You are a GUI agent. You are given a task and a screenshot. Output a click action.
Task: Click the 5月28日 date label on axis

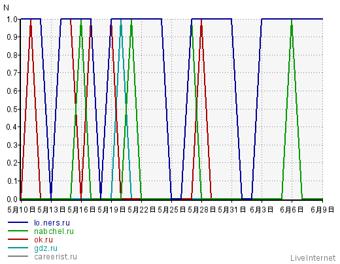click(x=201, y=210)
